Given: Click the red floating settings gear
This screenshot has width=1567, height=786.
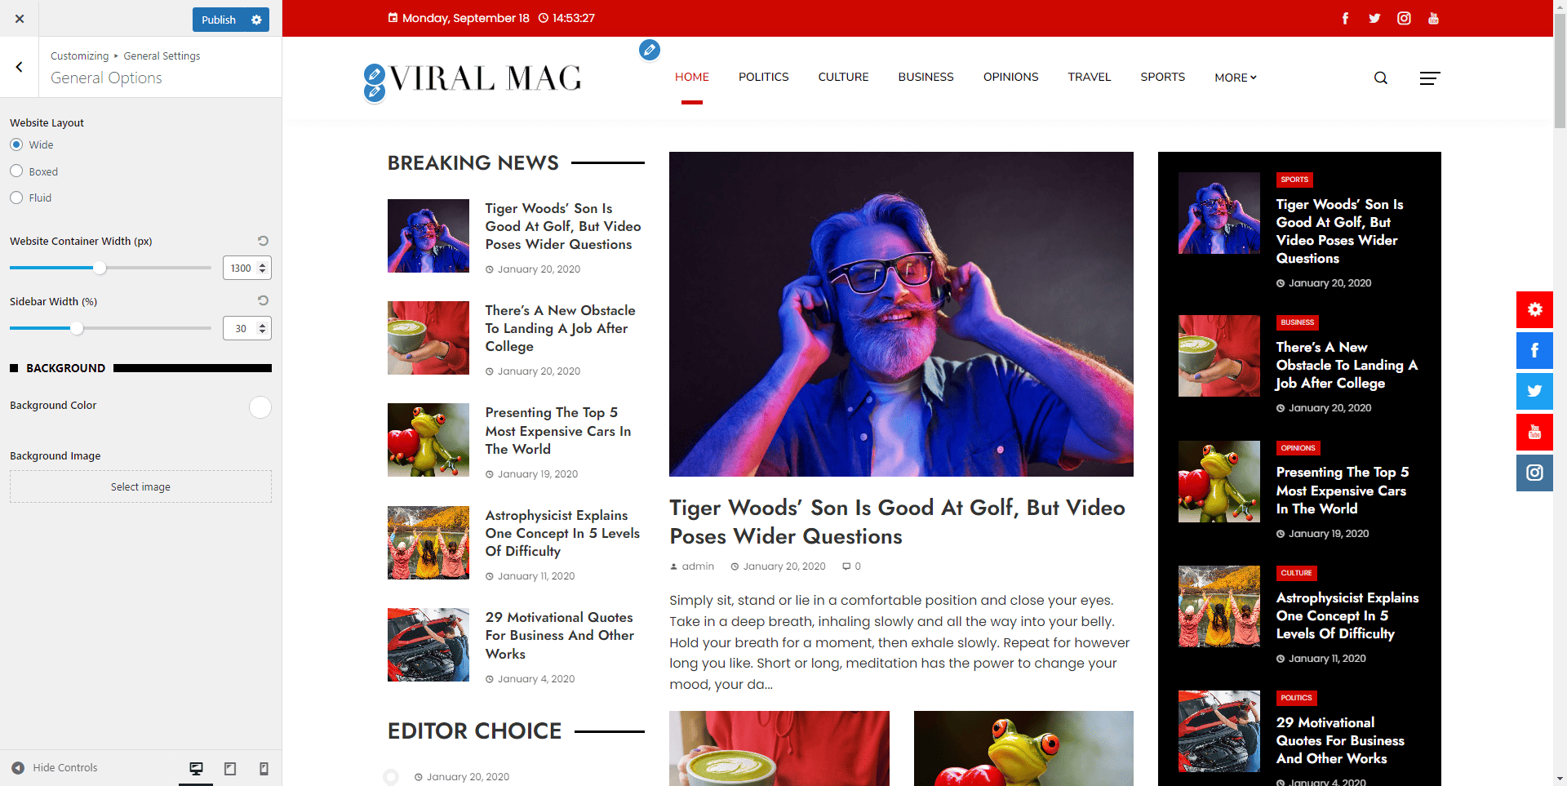Looking at the screenshot, I should click(1534, 309).
